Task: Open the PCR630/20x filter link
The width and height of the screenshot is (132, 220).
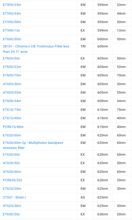Action: click(13, 180)
